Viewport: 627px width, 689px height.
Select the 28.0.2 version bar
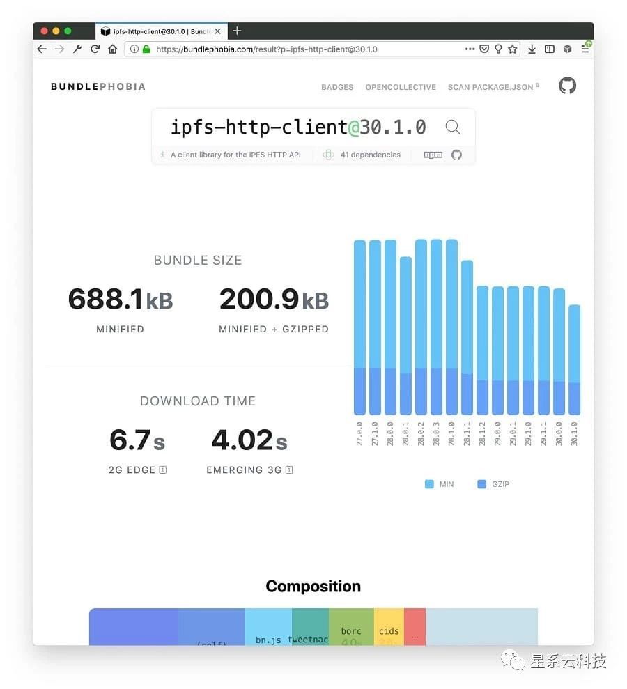pyautogui.click(x=421, y=327)
